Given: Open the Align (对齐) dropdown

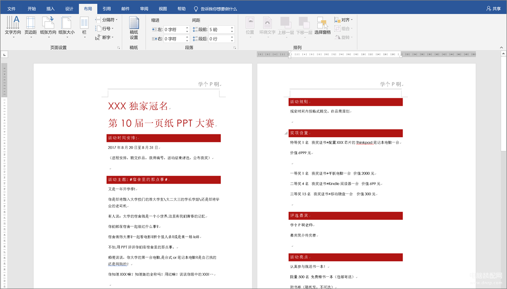Looking at the screenshot, I should tap(343, 20).
